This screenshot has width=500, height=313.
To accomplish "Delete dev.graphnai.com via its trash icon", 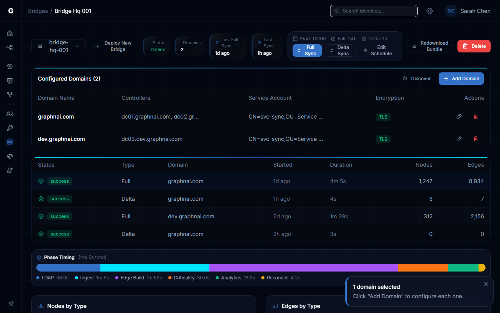I will (x=476, y=139).
